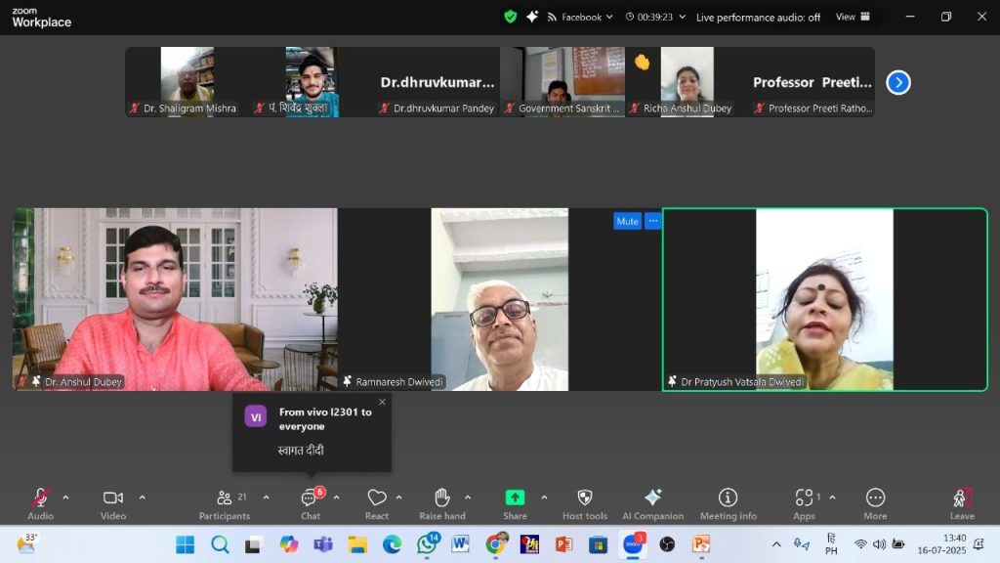Click the React heart icon
The width and height of the screenshot is (1000, 563).
tap(377, 500)
